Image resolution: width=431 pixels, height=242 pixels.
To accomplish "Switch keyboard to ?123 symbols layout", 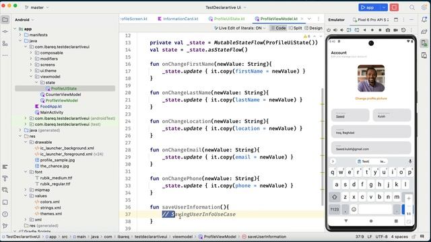I will click(335, 209).
